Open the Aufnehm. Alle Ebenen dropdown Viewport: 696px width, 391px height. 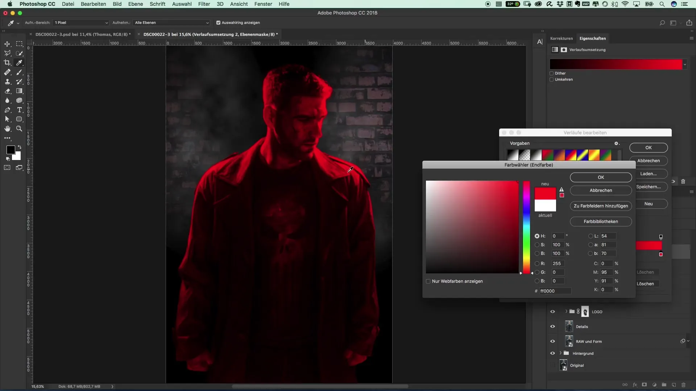pyautogui.click(x=171, y=22)
